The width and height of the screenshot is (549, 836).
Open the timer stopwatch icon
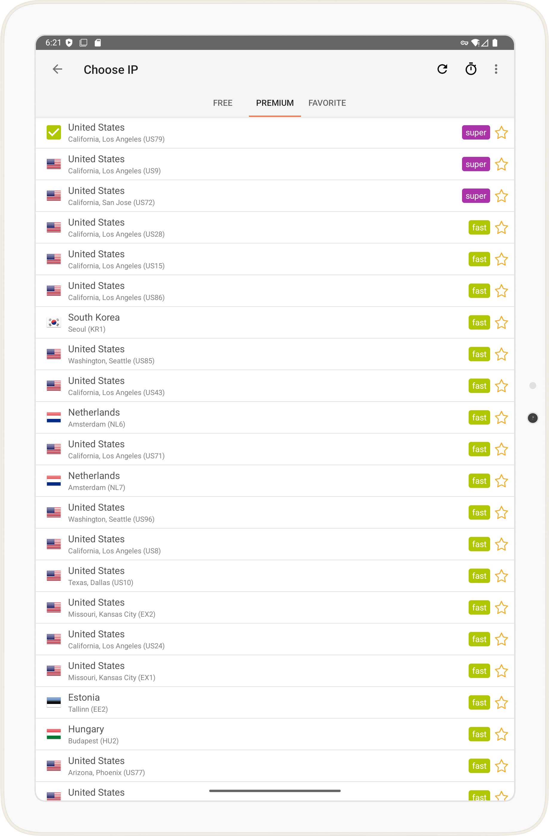[471, 69]
